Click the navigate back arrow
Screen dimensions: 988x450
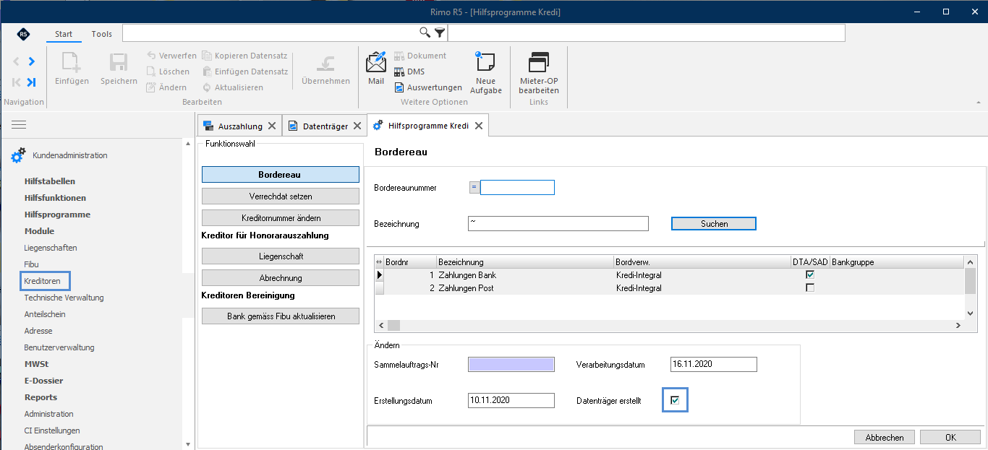coord(16,61)
